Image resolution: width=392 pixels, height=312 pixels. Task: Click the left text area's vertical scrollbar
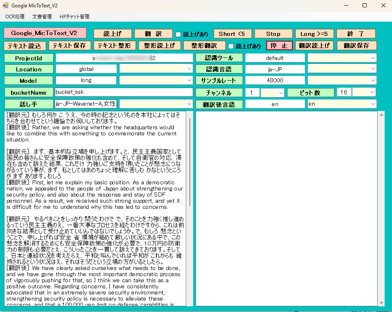pyautogui.click(x=189, y=163)
